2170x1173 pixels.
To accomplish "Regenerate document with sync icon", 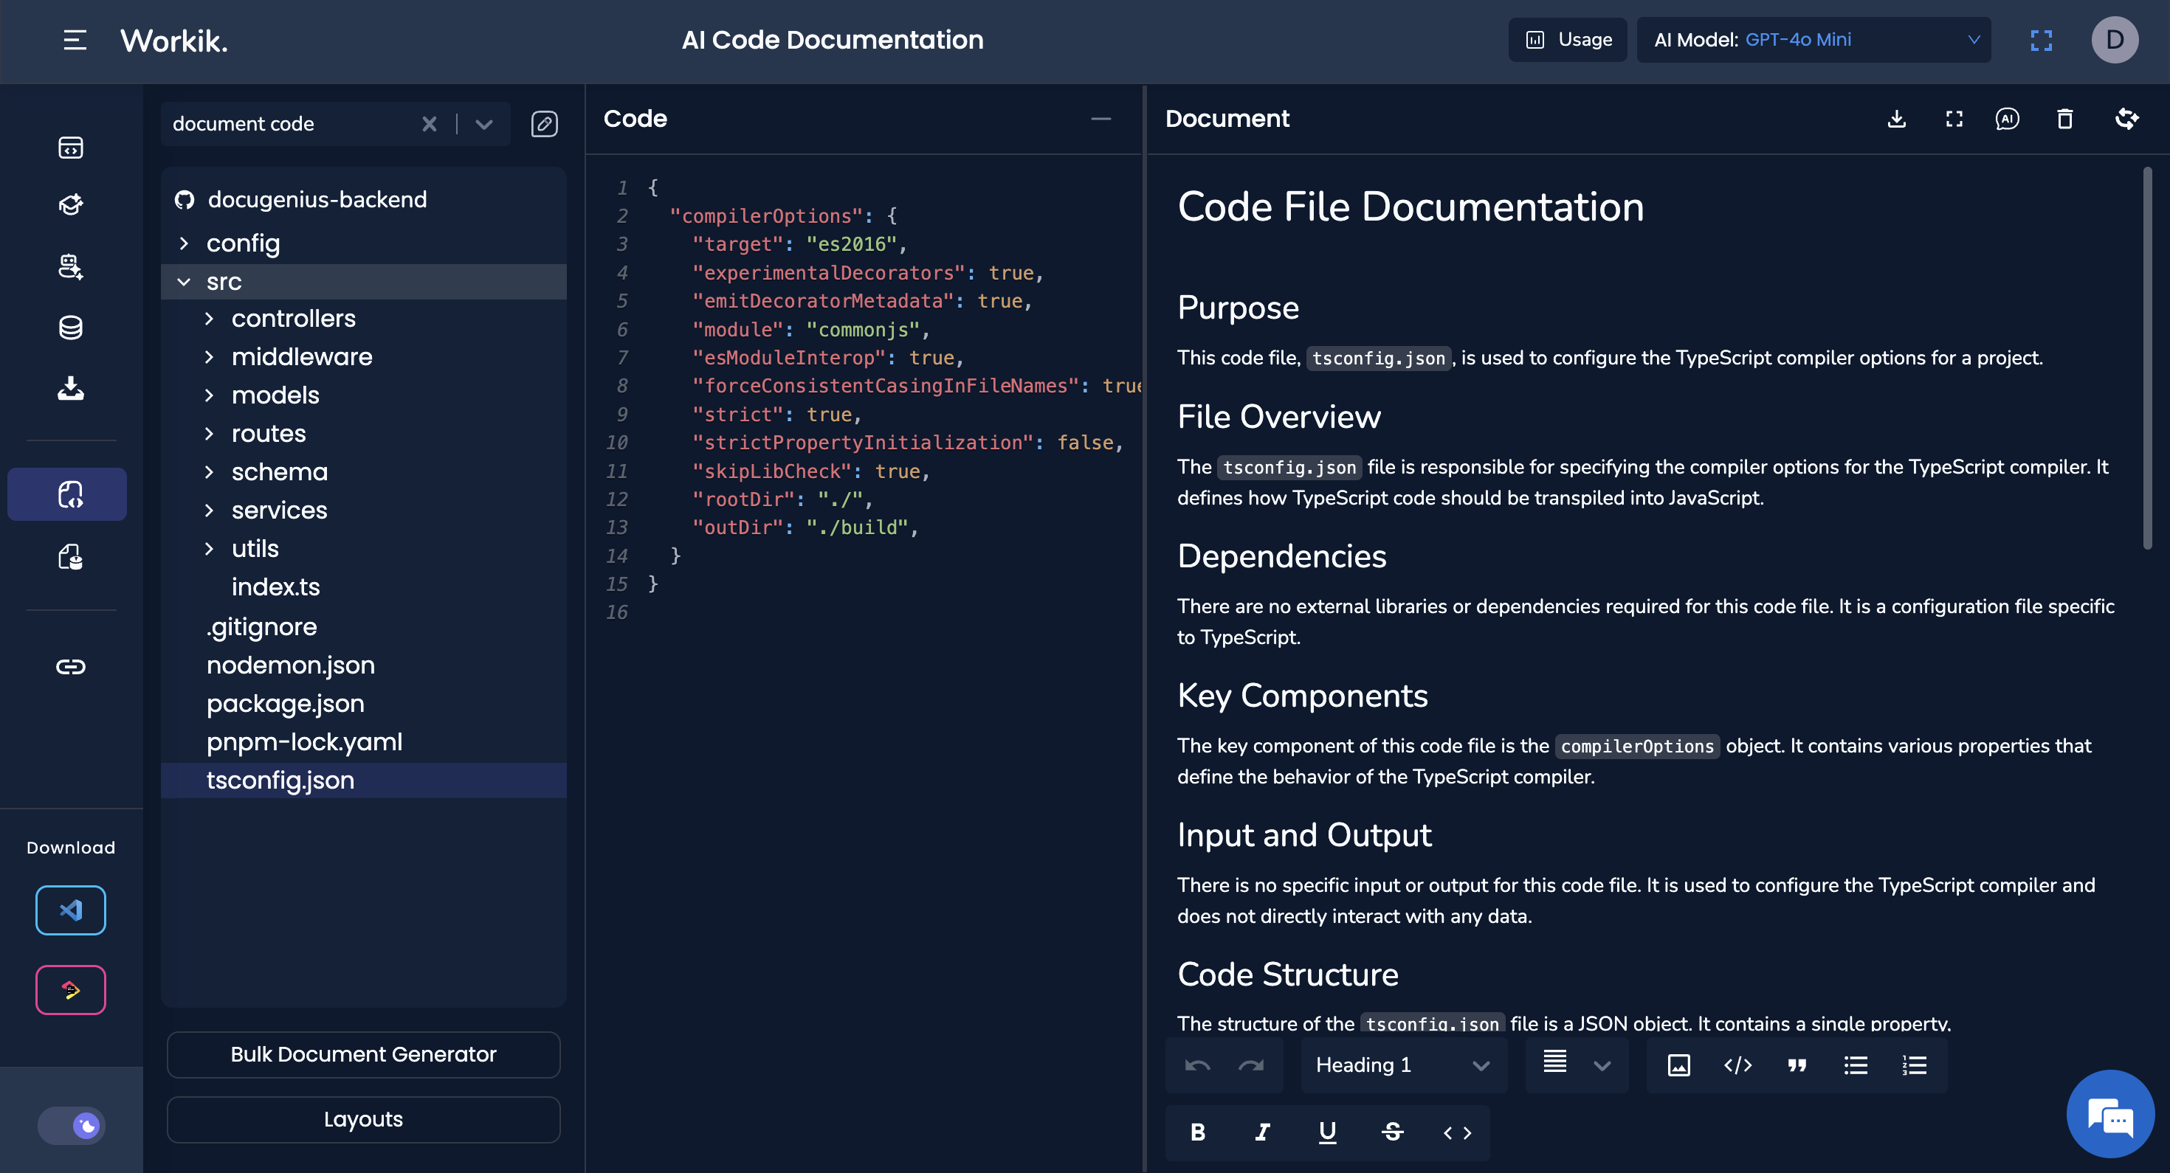I will point(2126,119).
